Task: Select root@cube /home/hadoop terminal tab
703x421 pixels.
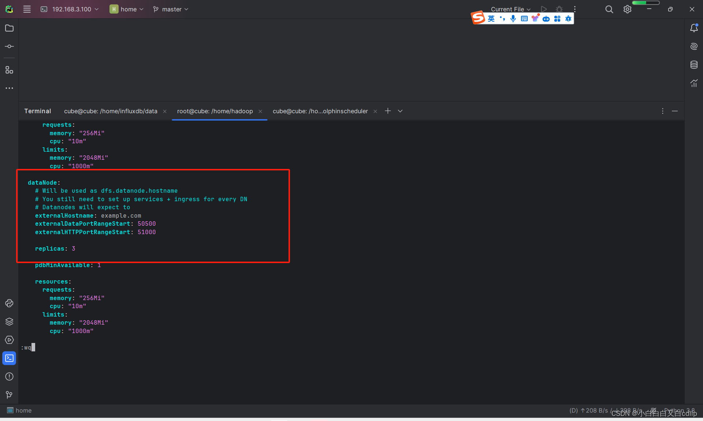Action: pyautogui.click(x=215, y=111)
